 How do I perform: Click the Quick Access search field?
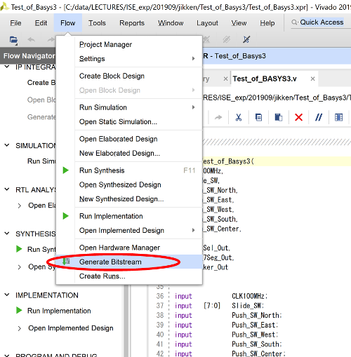tap(322, 22)
